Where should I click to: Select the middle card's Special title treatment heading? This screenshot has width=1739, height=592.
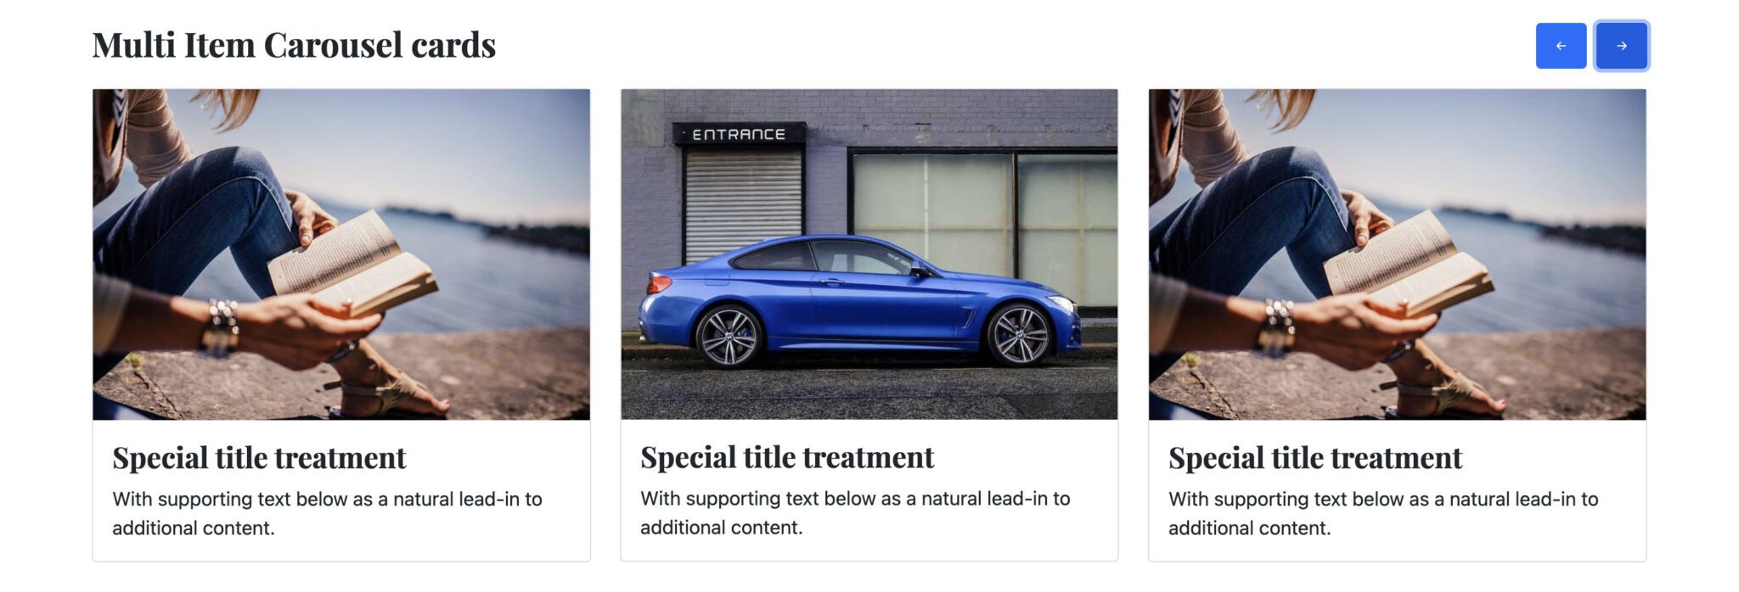(787, 457)
